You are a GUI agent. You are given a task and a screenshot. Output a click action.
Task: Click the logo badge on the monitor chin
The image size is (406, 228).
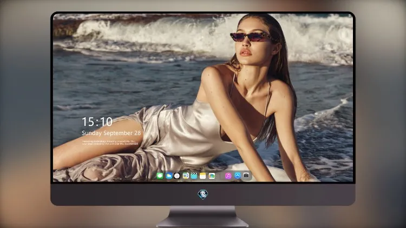(203, 195)
